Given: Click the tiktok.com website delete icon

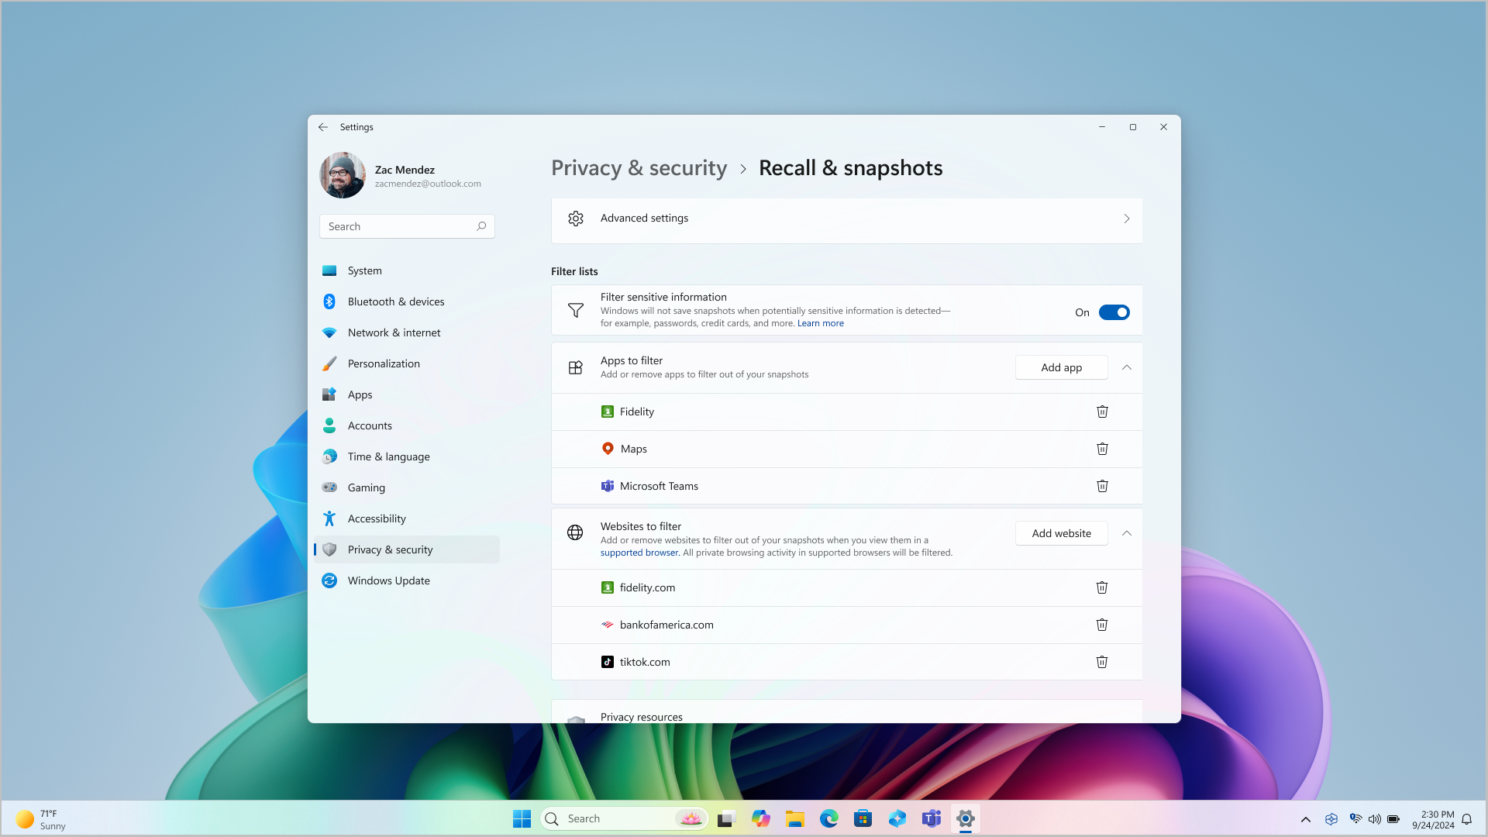Looking at the screenshot, I should pos(1102,661).
